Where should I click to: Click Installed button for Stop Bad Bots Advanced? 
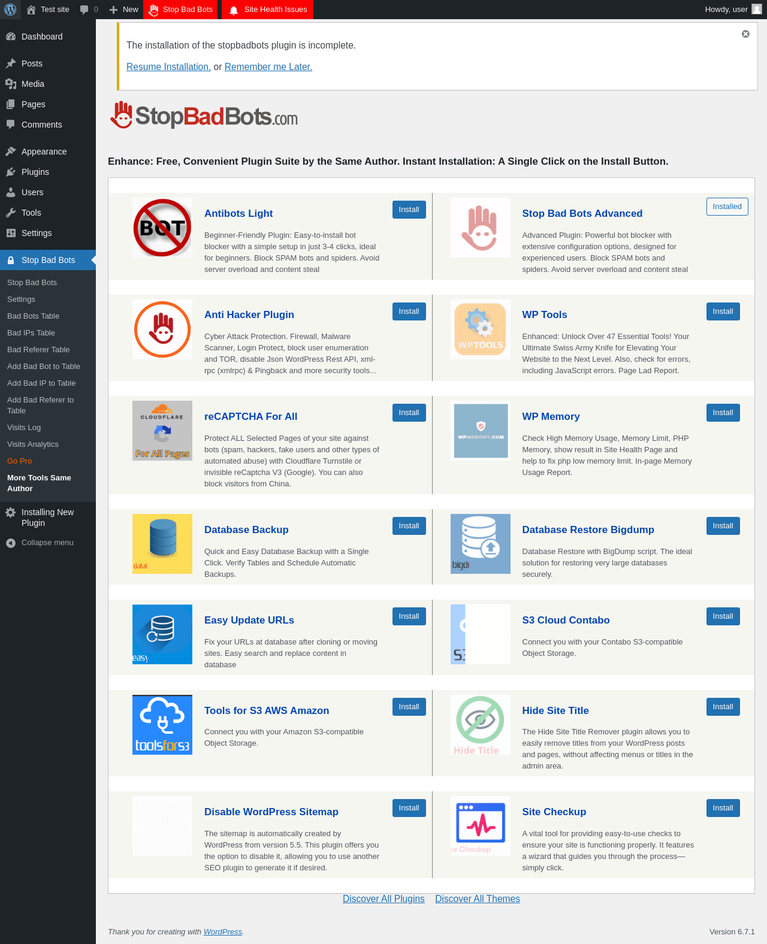(727, 207)
